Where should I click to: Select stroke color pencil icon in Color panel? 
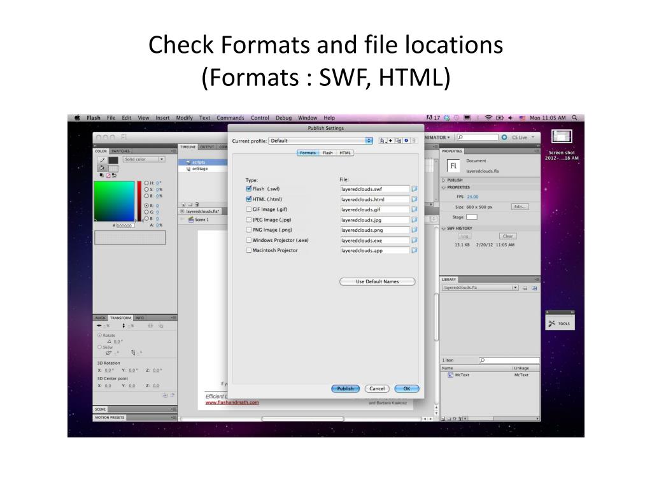click(x=102, y=160)
